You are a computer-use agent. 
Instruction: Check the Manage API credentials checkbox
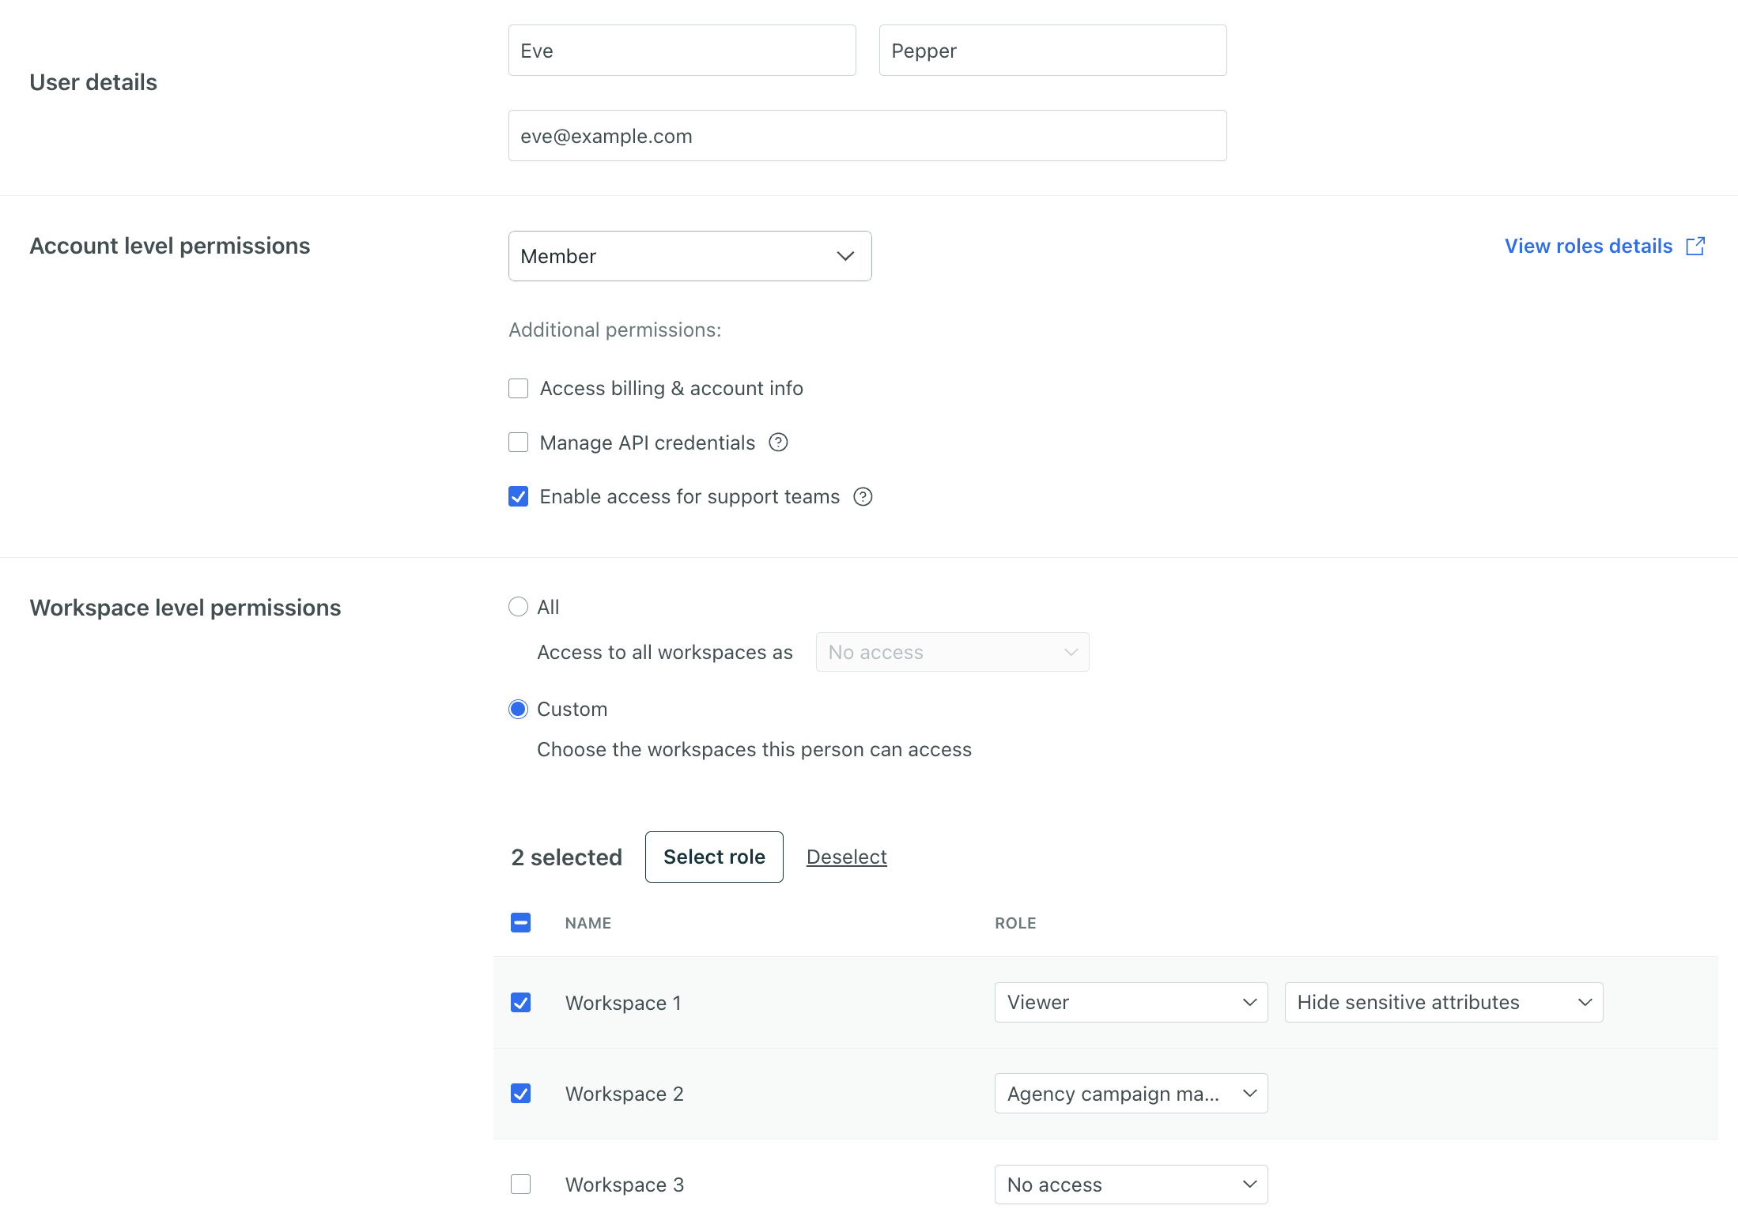[518, 443]
